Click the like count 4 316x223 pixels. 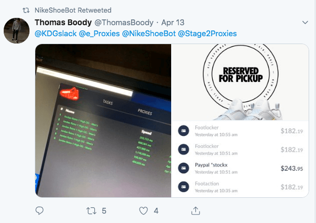coord(156,211)
